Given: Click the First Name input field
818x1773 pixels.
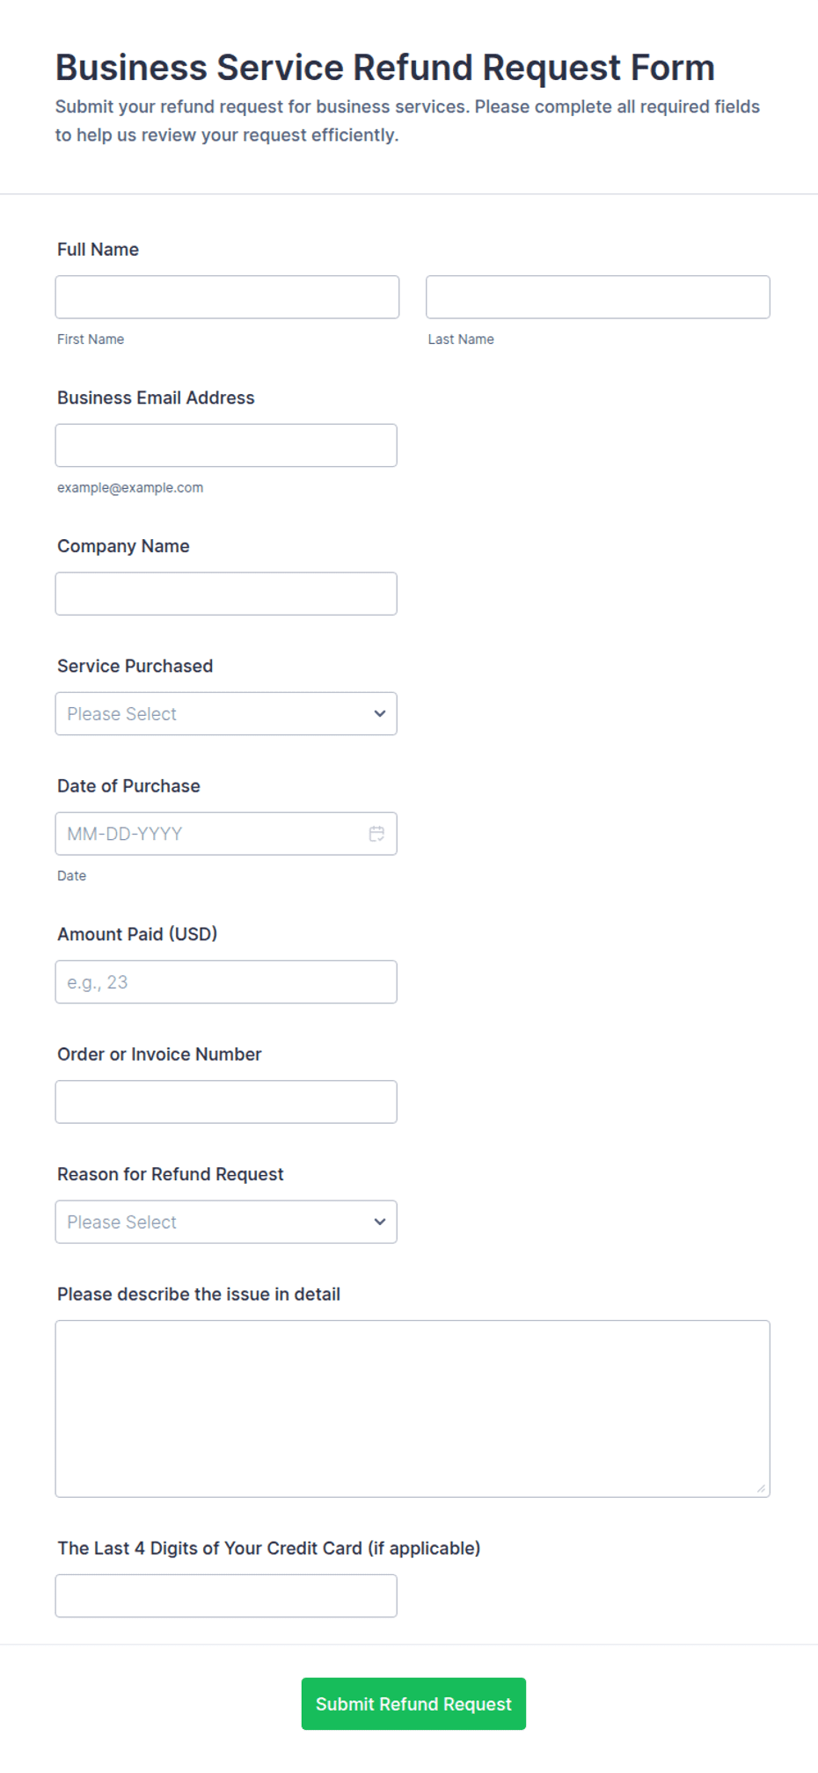Looking at the screenshot, I should (x=227, y=297).
